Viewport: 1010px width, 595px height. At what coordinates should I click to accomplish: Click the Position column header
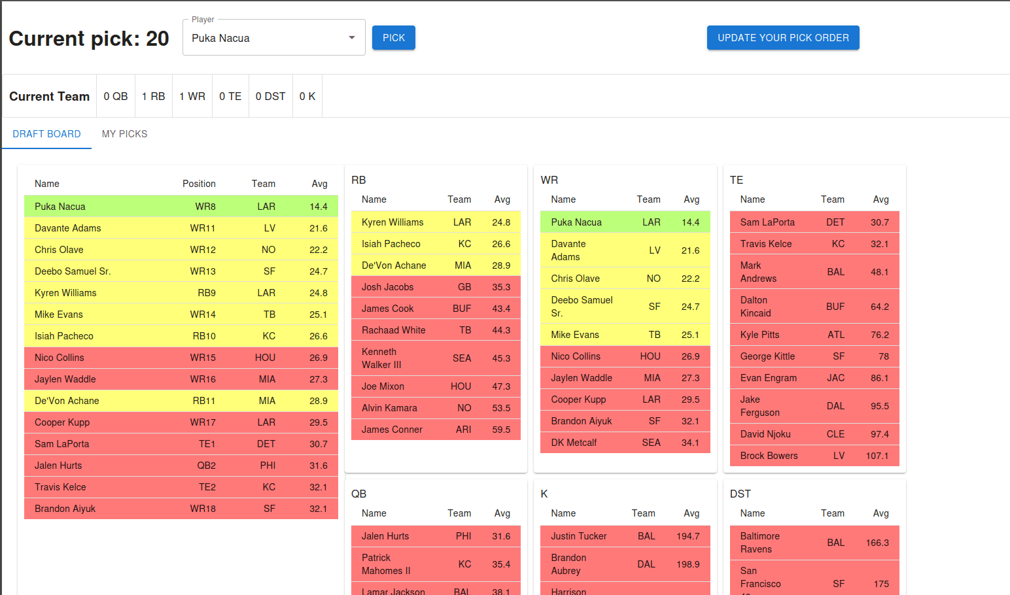coord(199,184)
